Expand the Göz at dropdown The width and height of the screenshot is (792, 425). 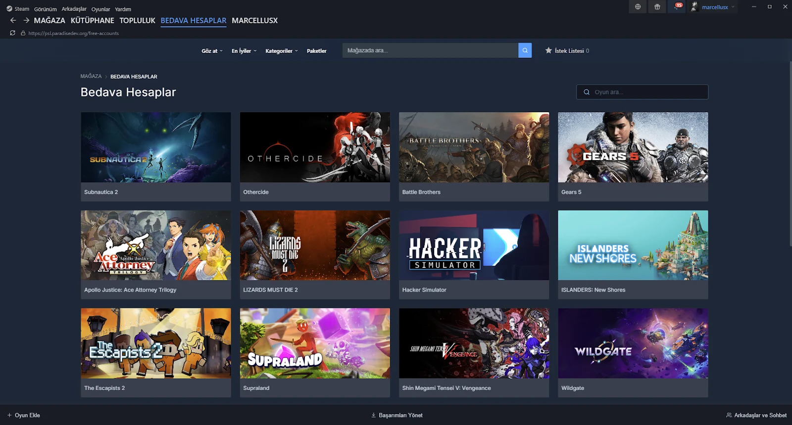[212, 51]
